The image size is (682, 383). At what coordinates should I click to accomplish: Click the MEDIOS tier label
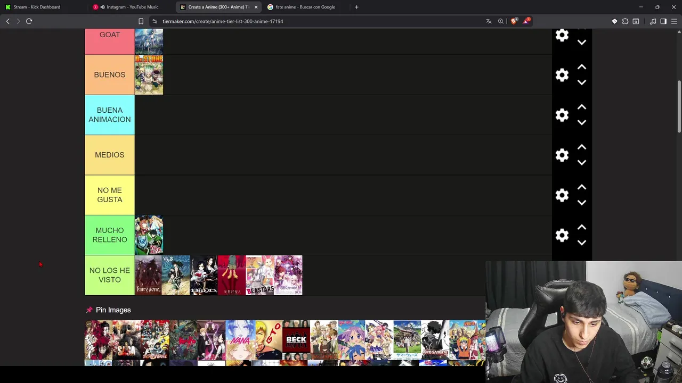click(x=110, y=155)
